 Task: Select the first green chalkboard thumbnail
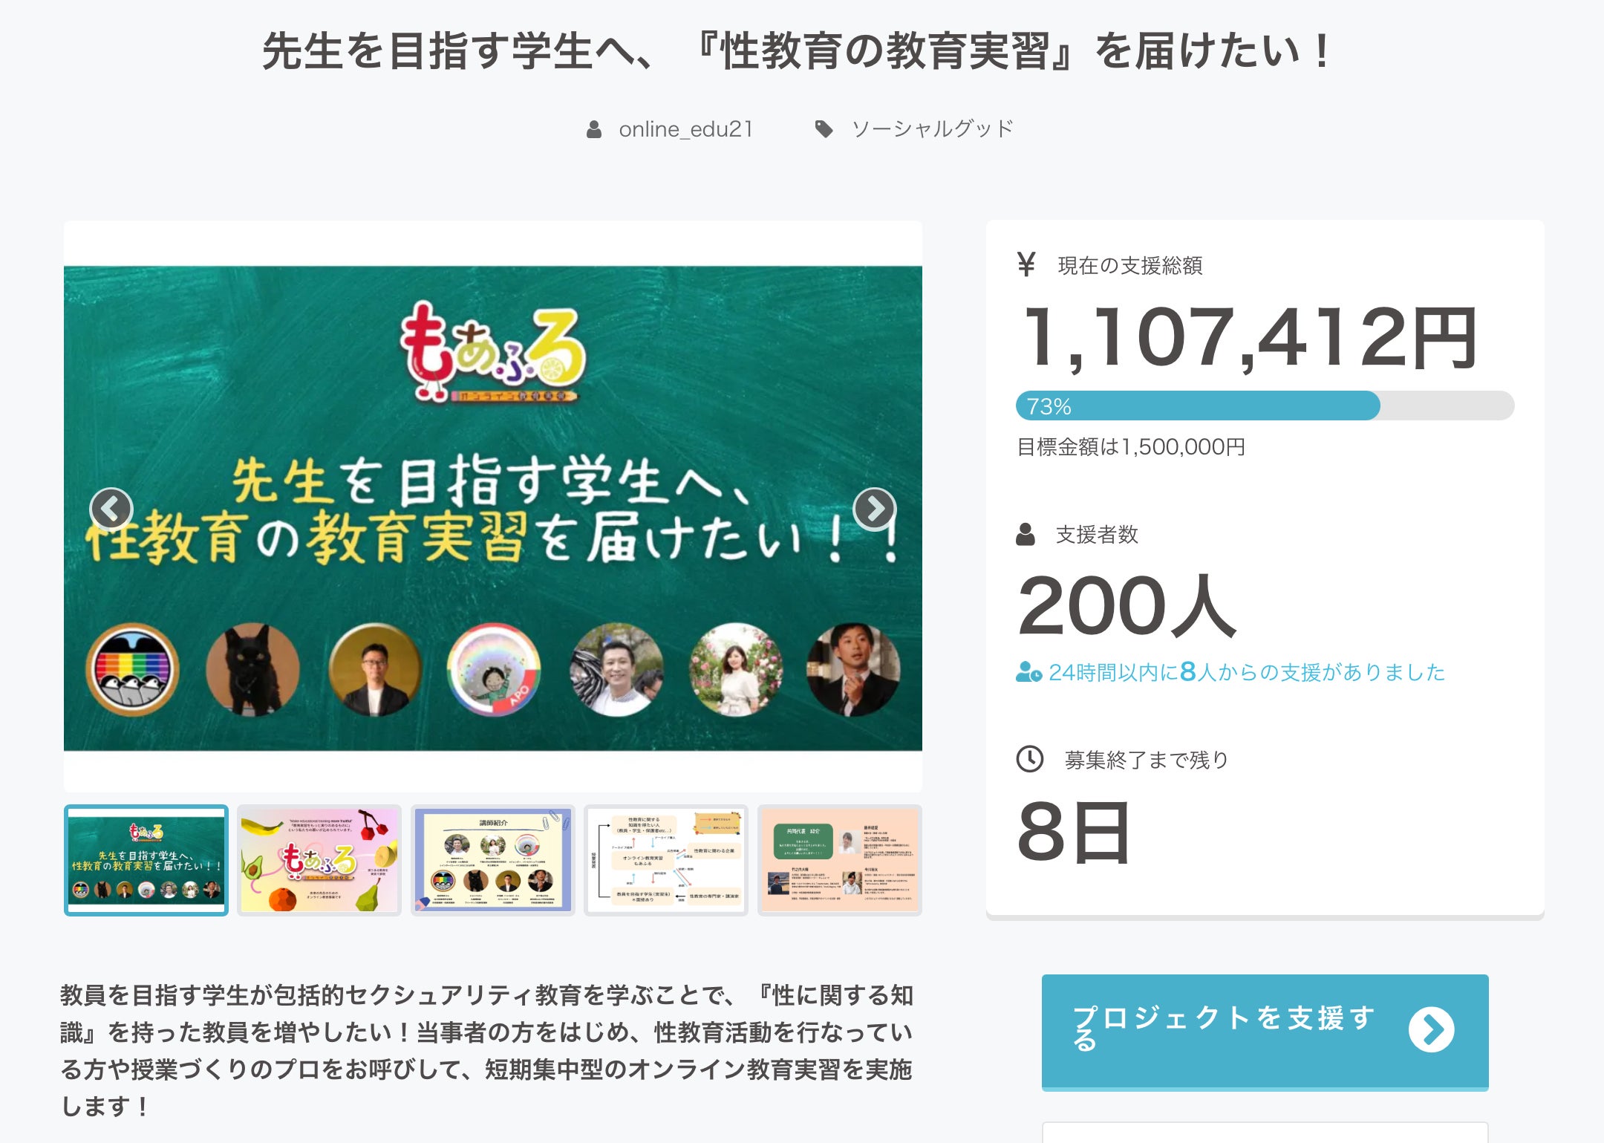pos(146,860)
